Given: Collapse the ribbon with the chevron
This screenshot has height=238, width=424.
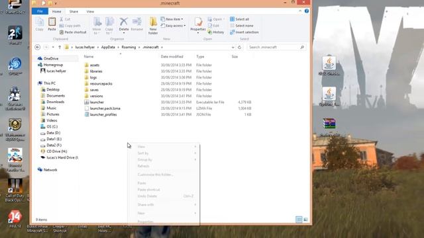Looking at the screenshot, I should (x=300, y=11).
